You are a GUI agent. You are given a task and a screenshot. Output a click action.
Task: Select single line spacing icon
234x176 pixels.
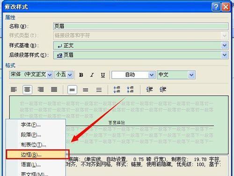tap(72, 89)
